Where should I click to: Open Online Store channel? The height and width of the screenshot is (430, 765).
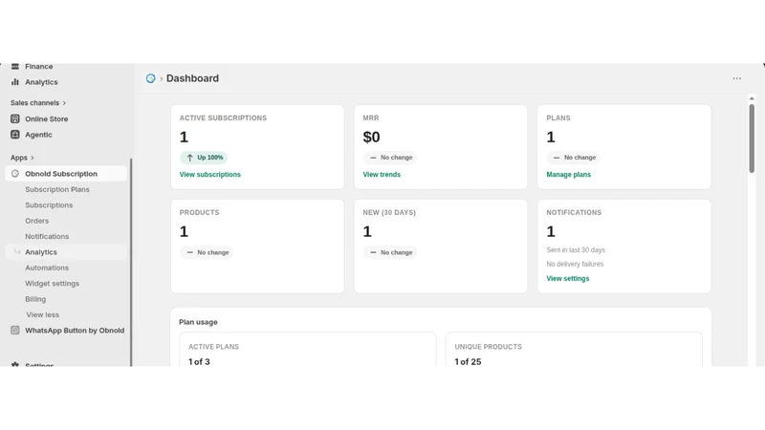click(x=46, y=118)
